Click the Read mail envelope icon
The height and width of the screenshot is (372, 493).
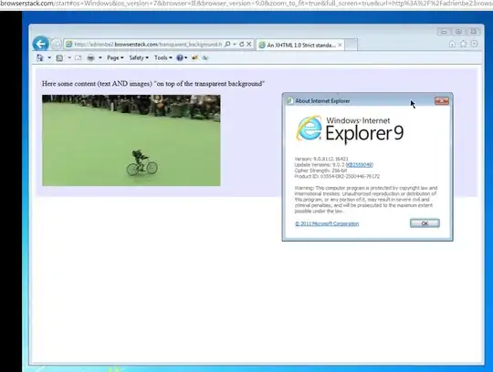pyautogui.click(x=78, y=57)
